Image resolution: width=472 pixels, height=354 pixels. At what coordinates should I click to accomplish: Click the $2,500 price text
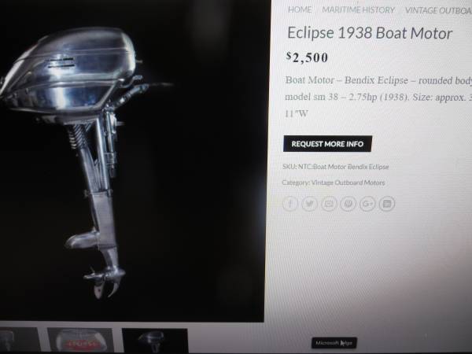tap(307, 57)
